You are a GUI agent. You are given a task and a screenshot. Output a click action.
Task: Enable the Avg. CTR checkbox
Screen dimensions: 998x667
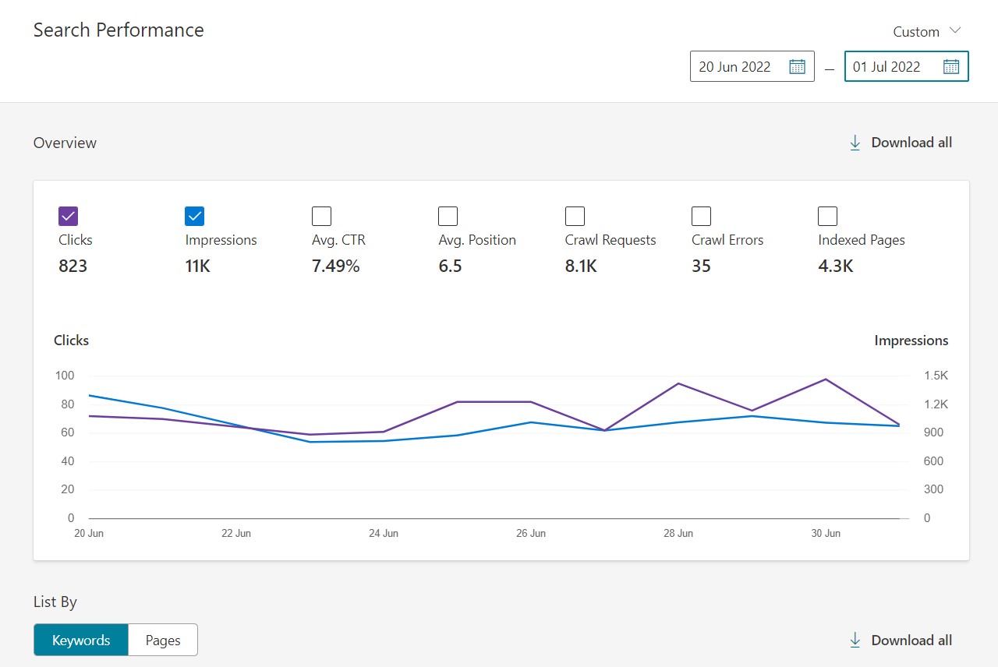tap(321, 216)
